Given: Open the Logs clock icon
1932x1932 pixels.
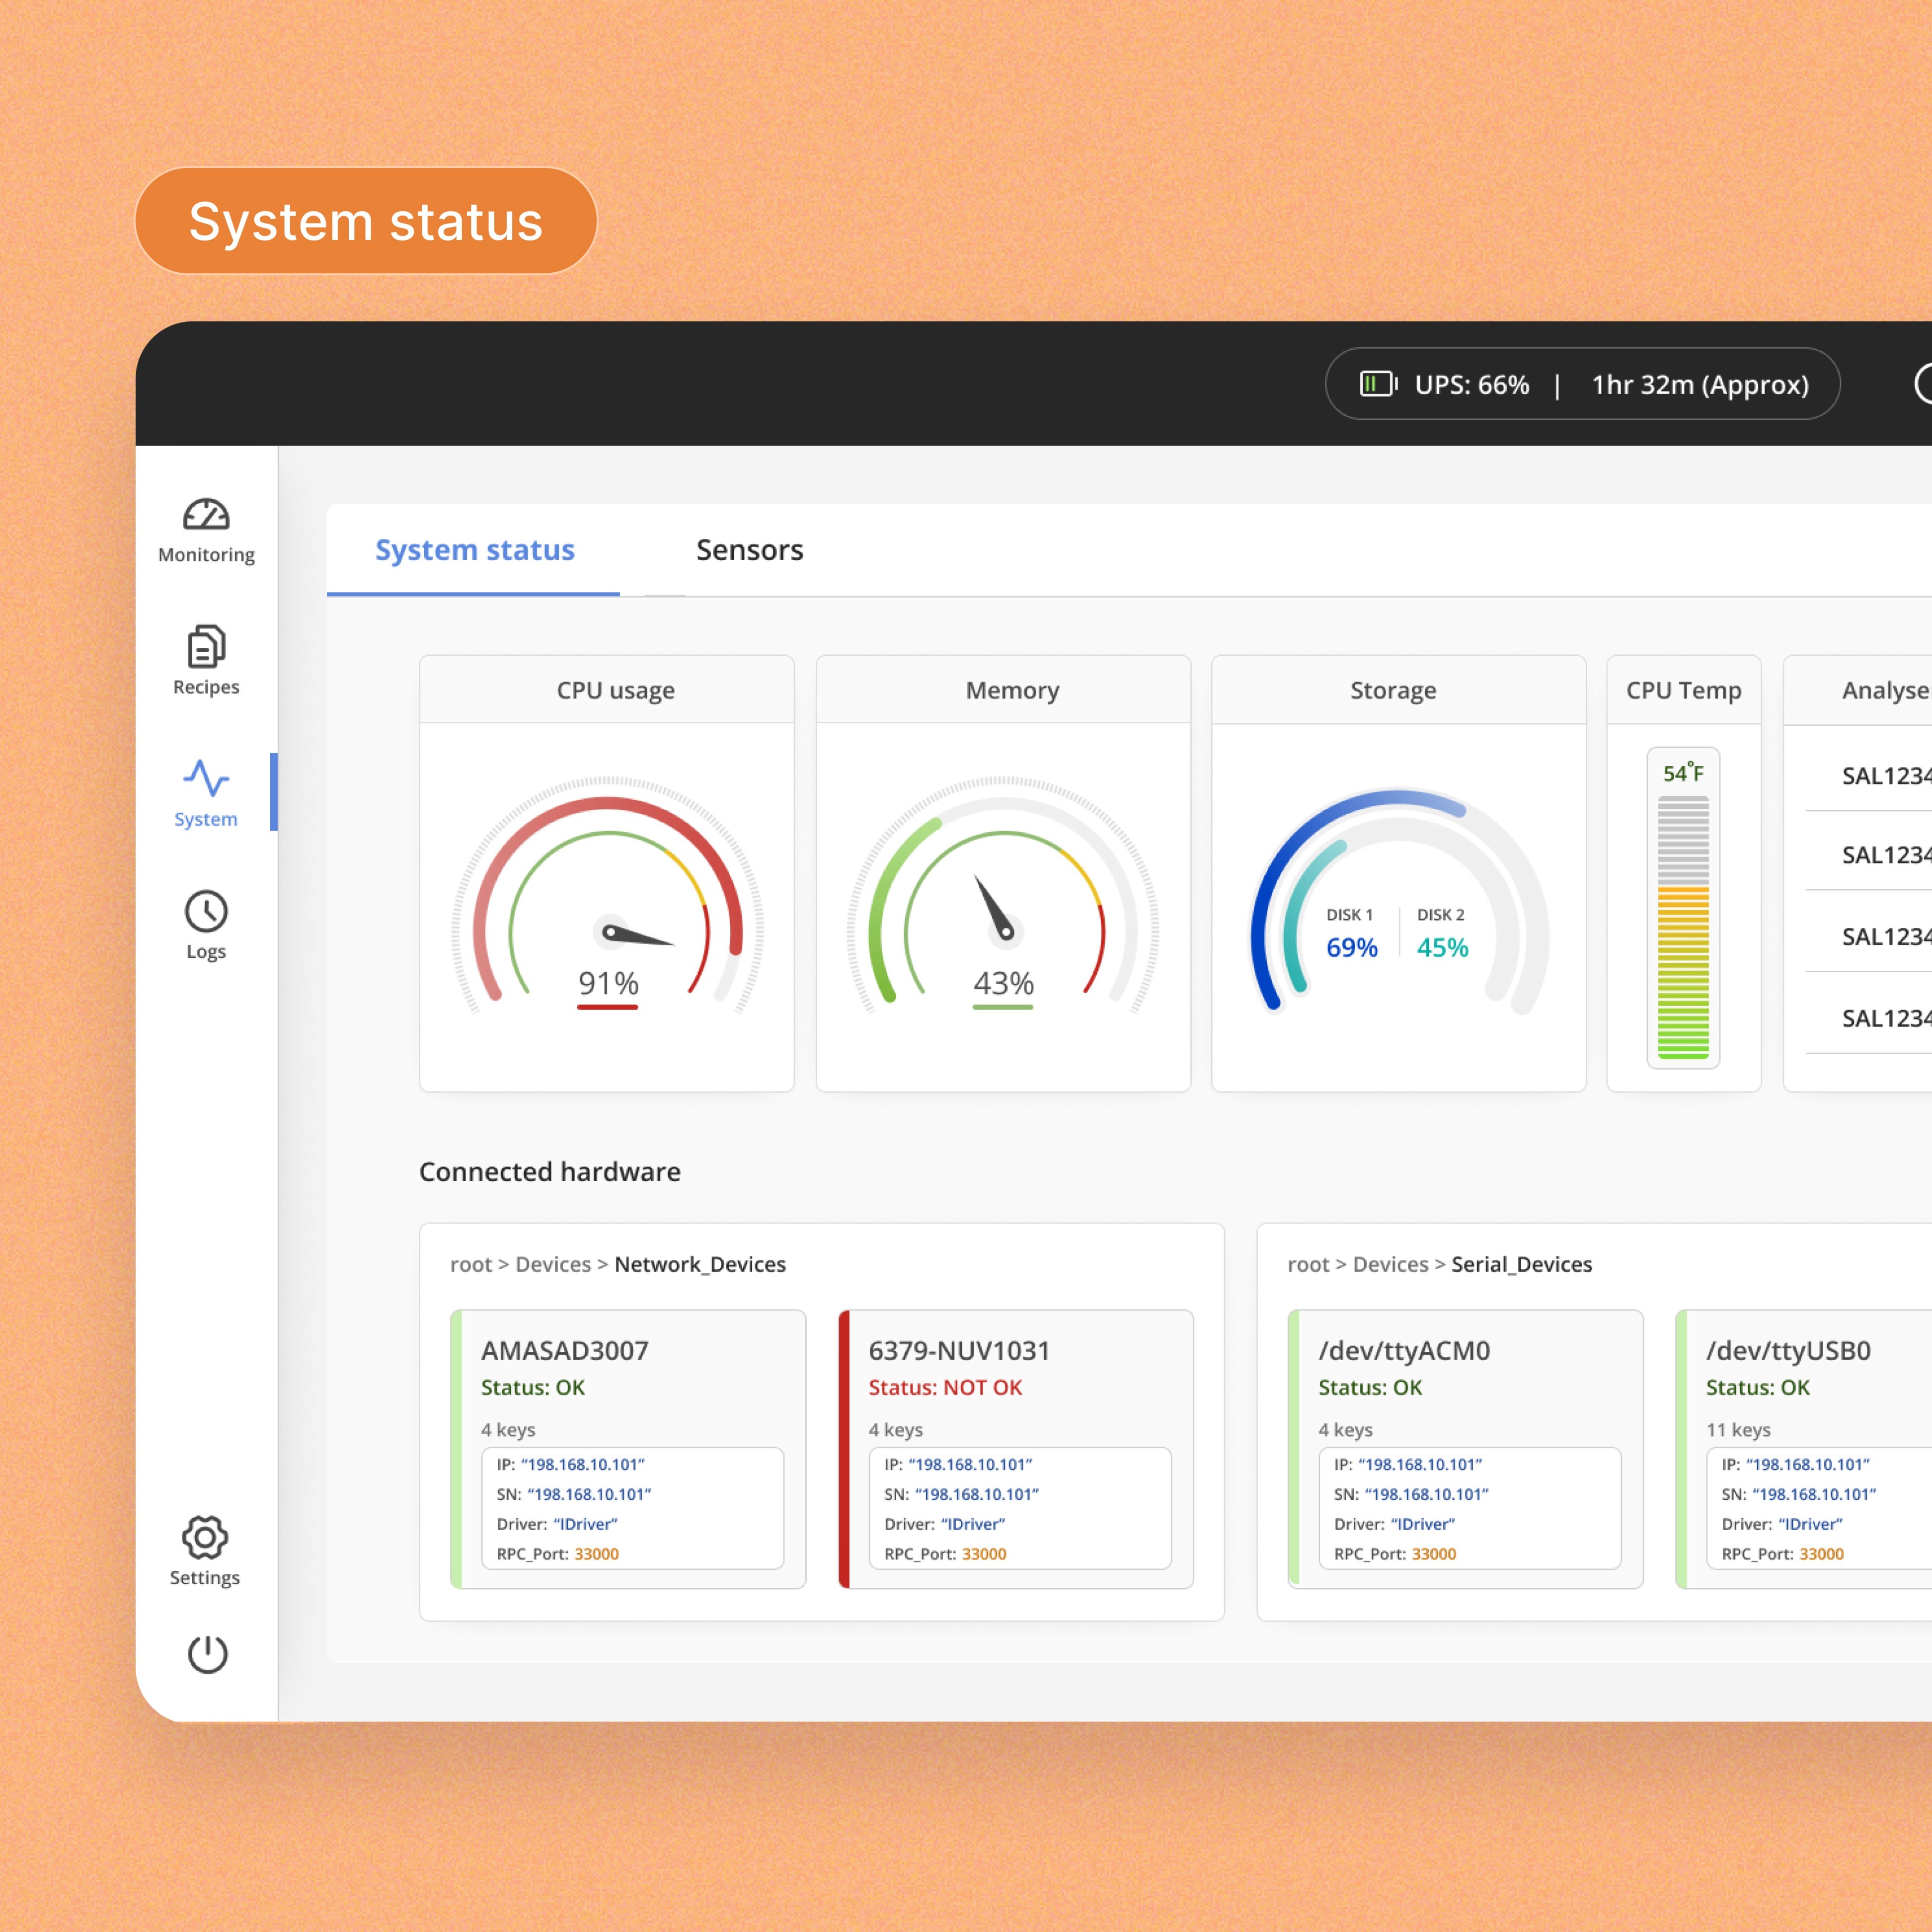Looking at the screenshot, I should pyautogui.click(x=206, y=911).
